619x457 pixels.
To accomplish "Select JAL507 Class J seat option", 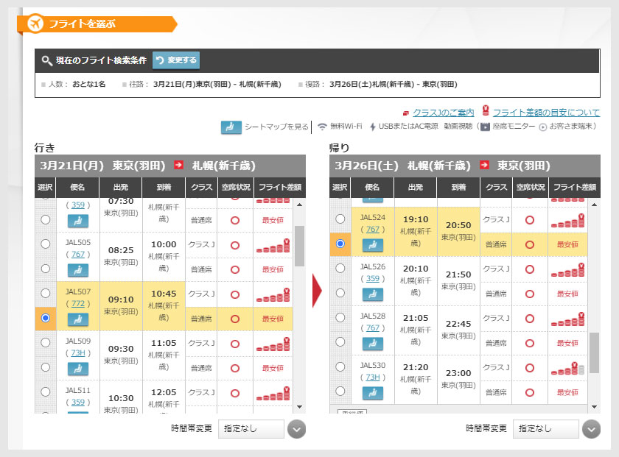I will 46,294.
